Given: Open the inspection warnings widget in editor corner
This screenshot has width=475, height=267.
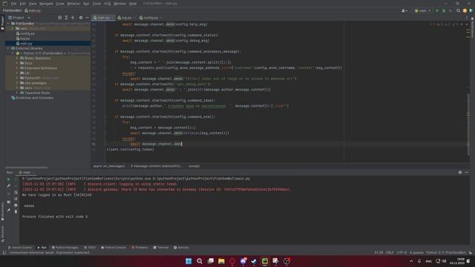Looking at the screenshot, I should click(x=445, y=24).
